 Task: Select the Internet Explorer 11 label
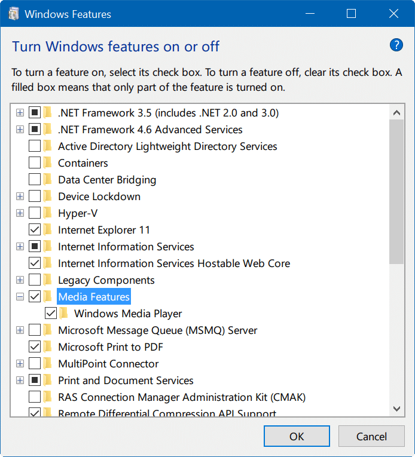tap(104, 230)
